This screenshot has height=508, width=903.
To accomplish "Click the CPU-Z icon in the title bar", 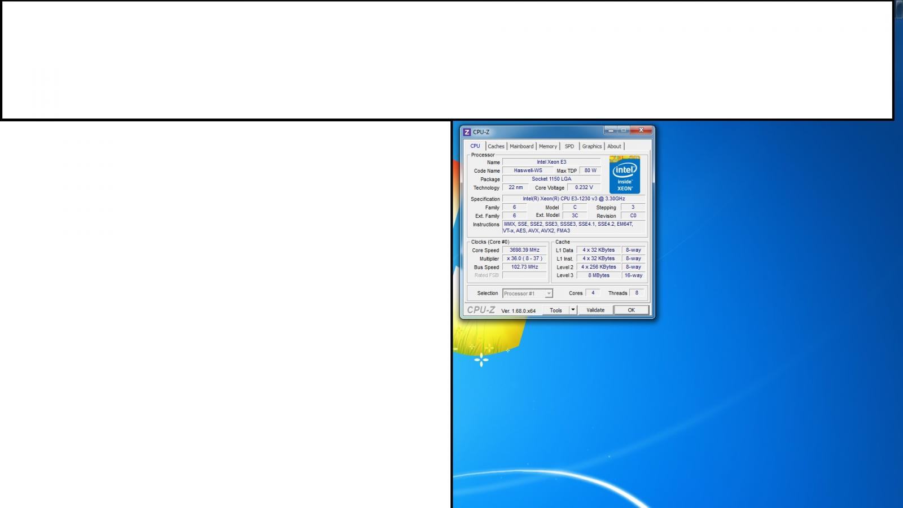I will click(467, 132).
